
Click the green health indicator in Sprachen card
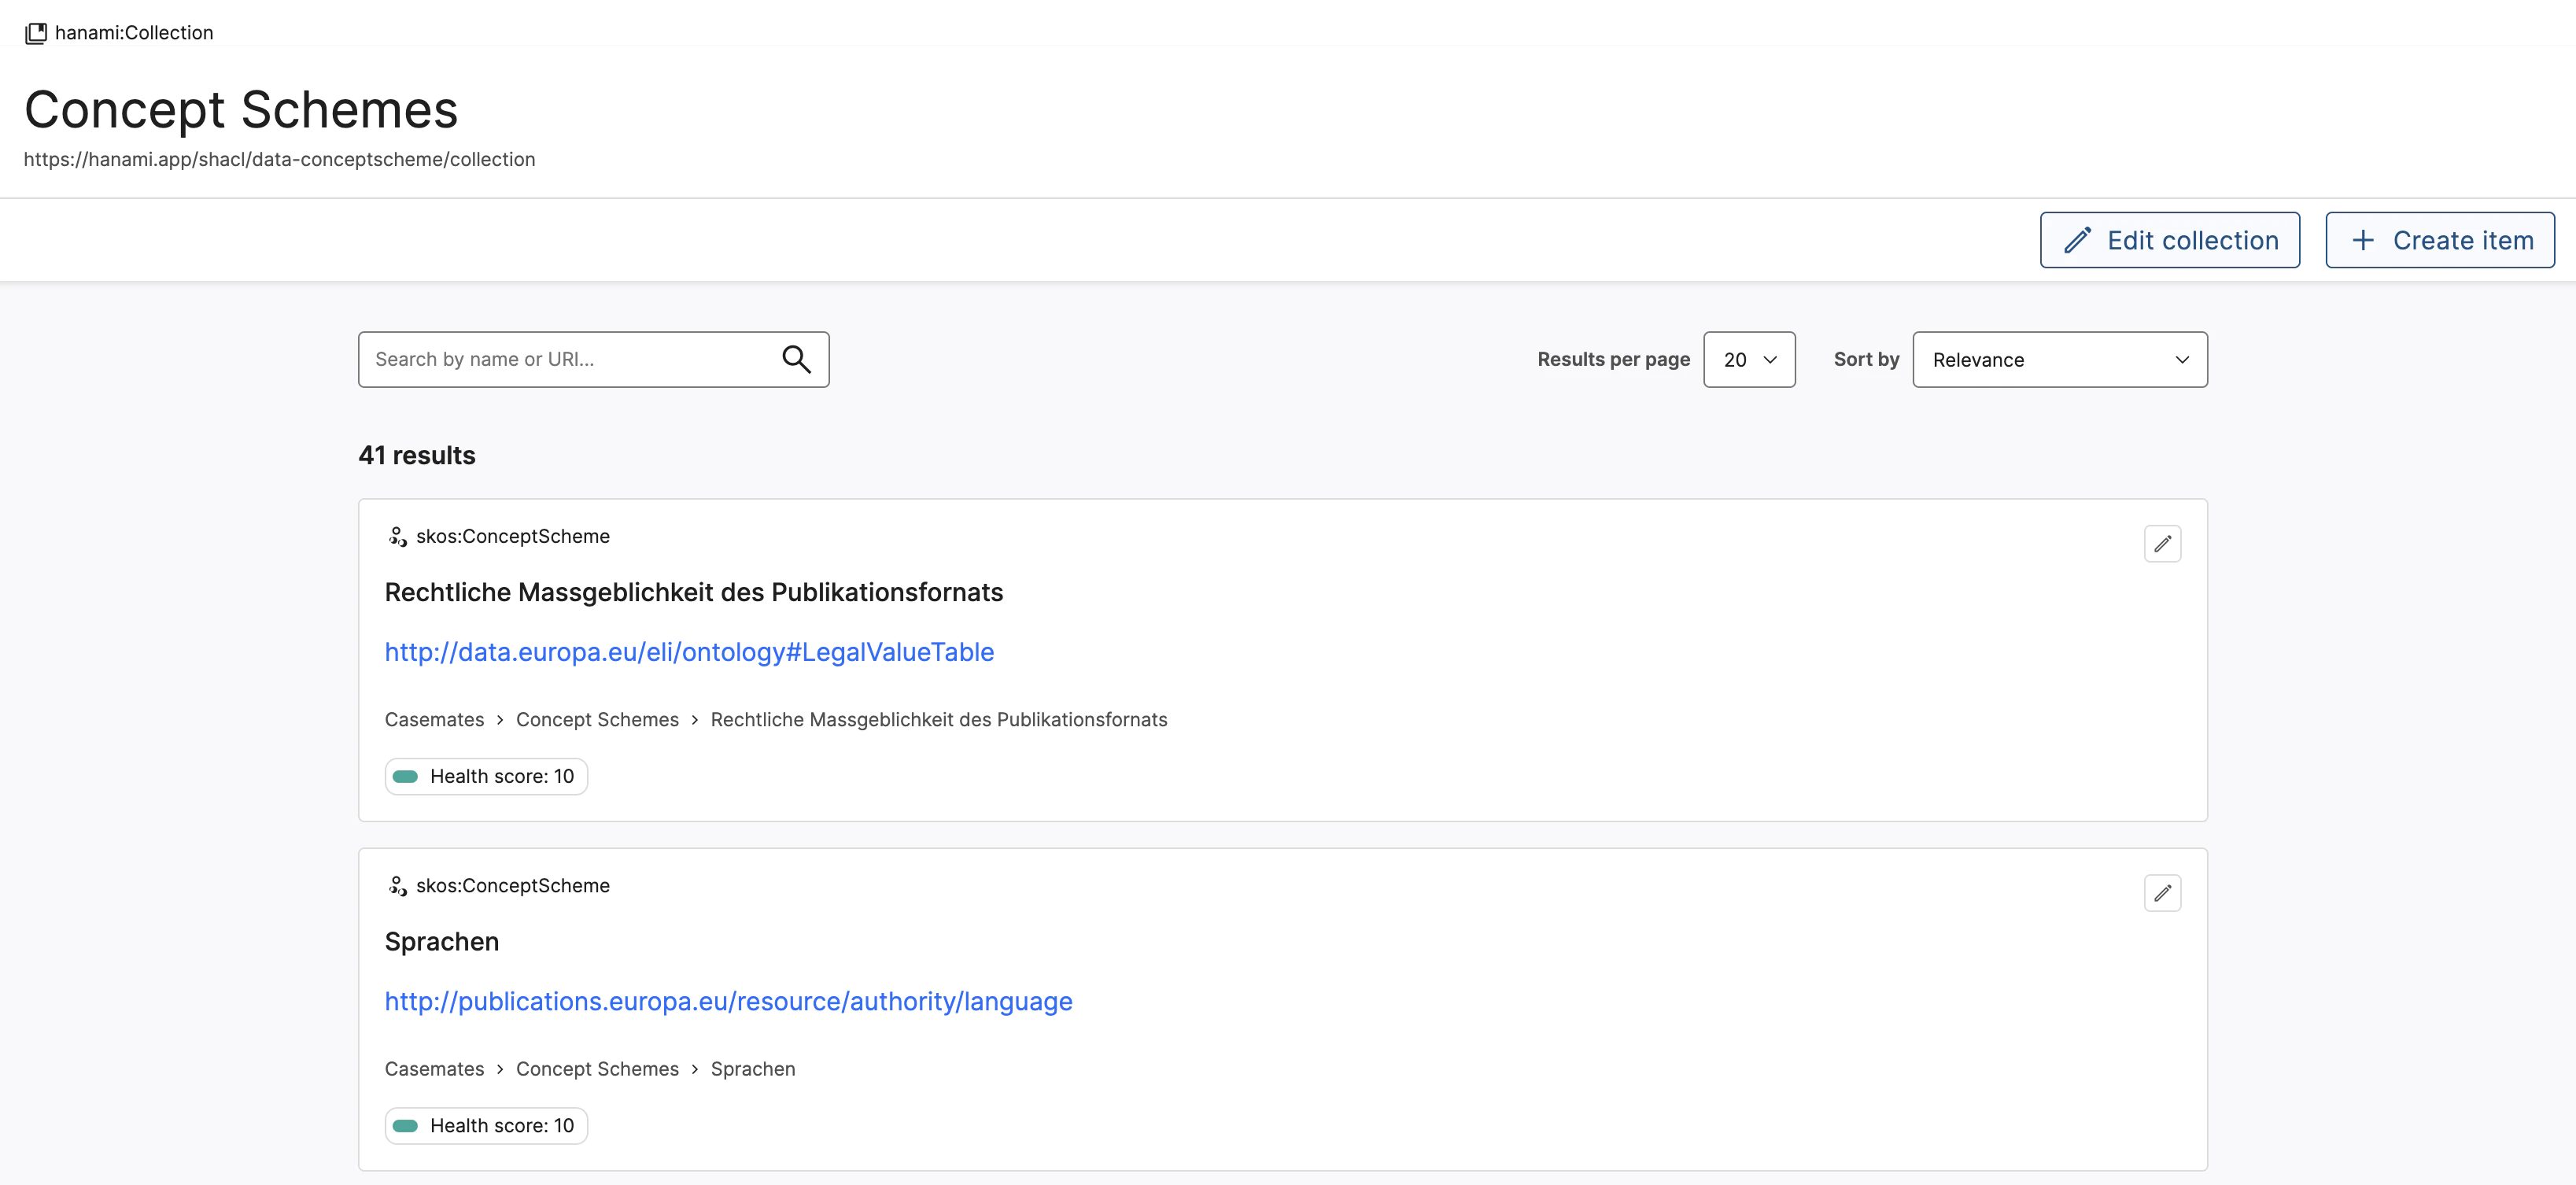pos(405,1126)
